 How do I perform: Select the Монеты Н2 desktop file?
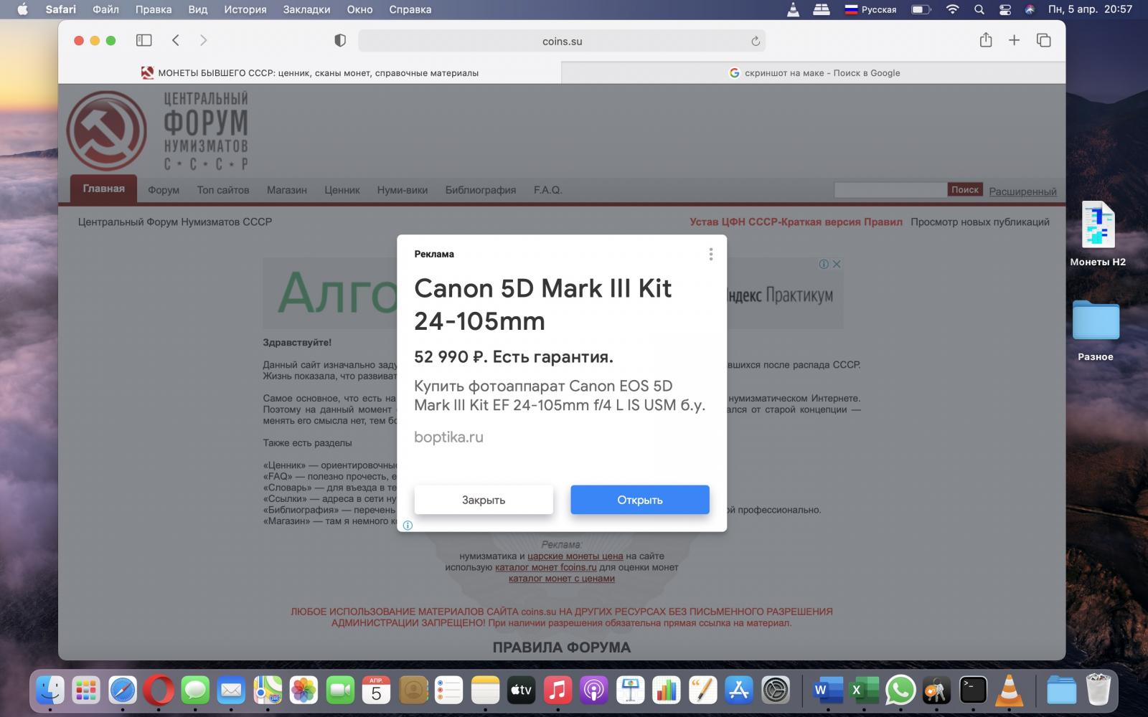tap(1098, 234)
